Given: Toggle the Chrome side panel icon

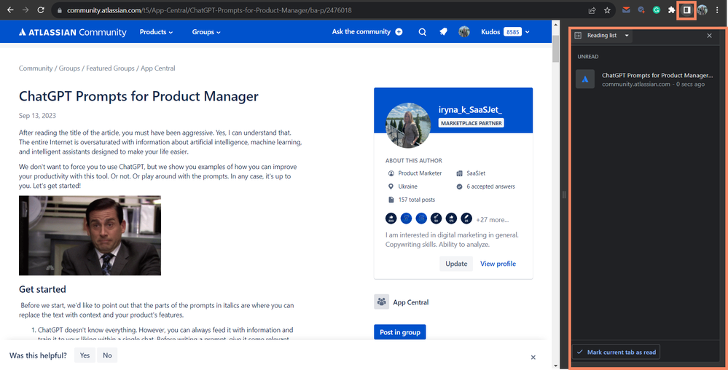Looking at the screenshot, I should [x=686, y=9].
